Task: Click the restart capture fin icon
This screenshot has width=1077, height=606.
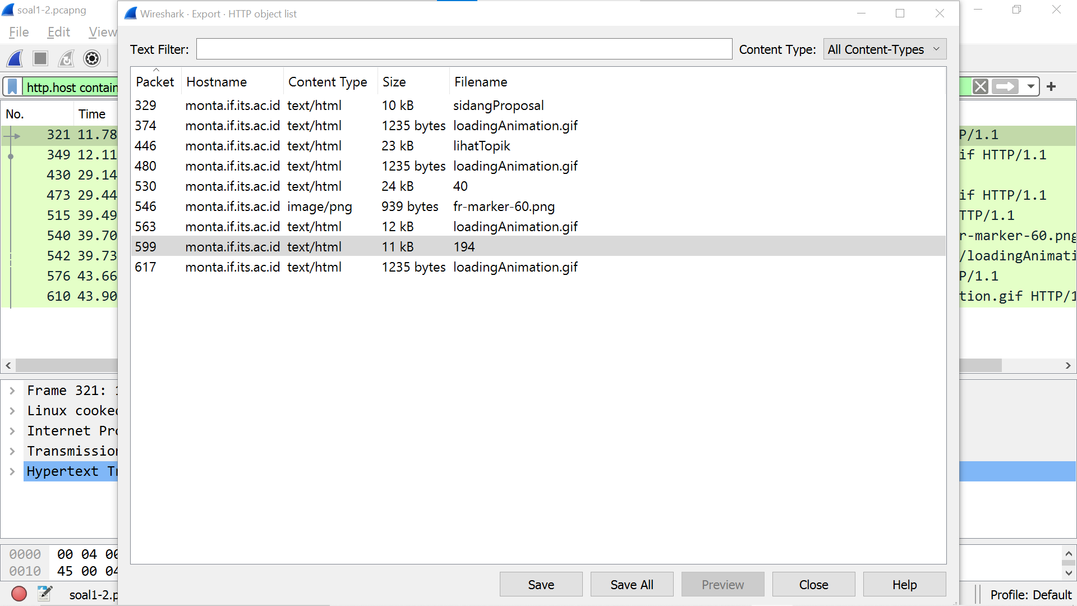Action: (x=66, y=58)
